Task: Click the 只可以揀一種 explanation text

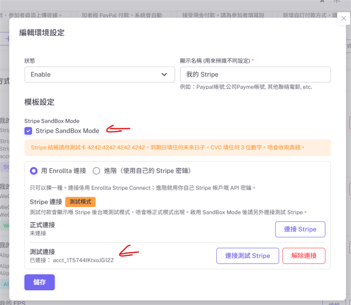Action: point(142,188)
